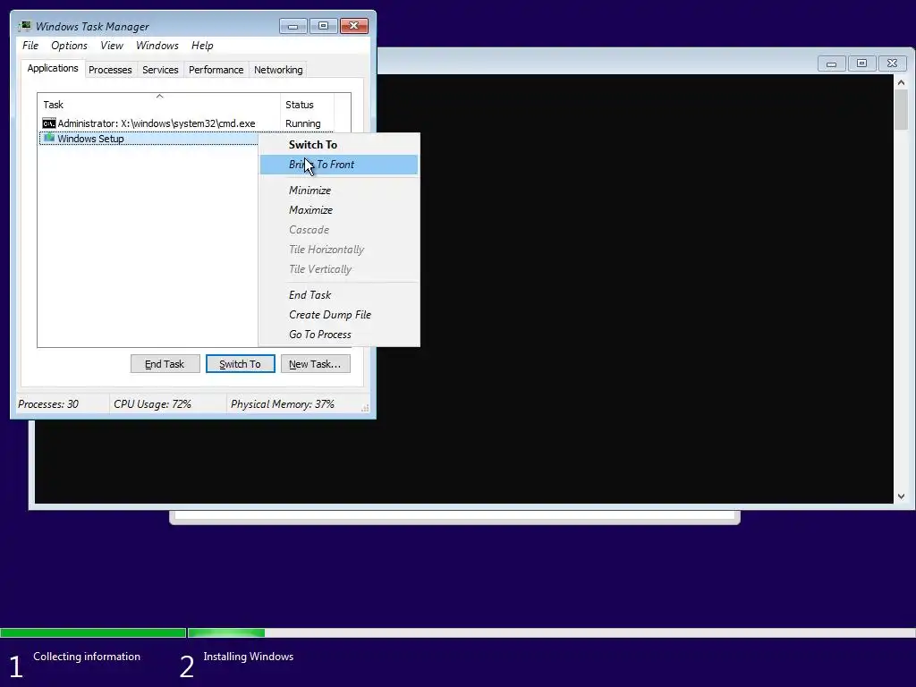Sort by the Status column header
Screen dimensions: 916x687
pyautogui.click(x=308, y=104)
